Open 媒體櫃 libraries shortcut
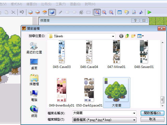 point(34,80)
